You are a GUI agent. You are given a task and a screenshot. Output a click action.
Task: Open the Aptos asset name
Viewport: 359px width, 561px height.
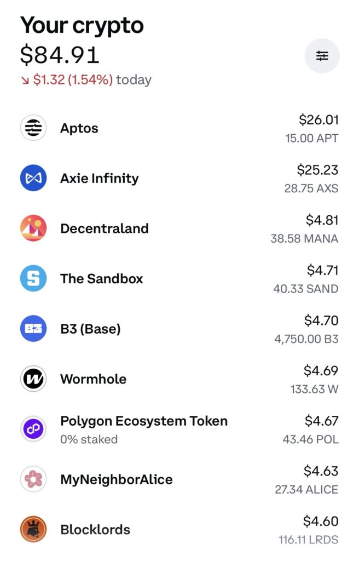[79, 129]
